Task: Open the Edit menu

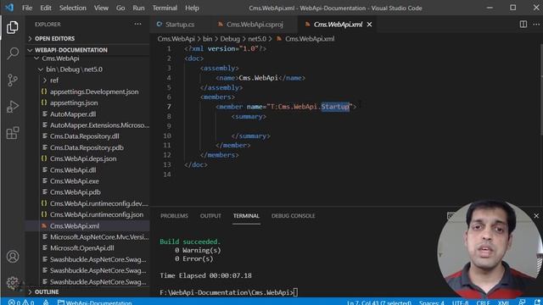Action: [45, 8]
